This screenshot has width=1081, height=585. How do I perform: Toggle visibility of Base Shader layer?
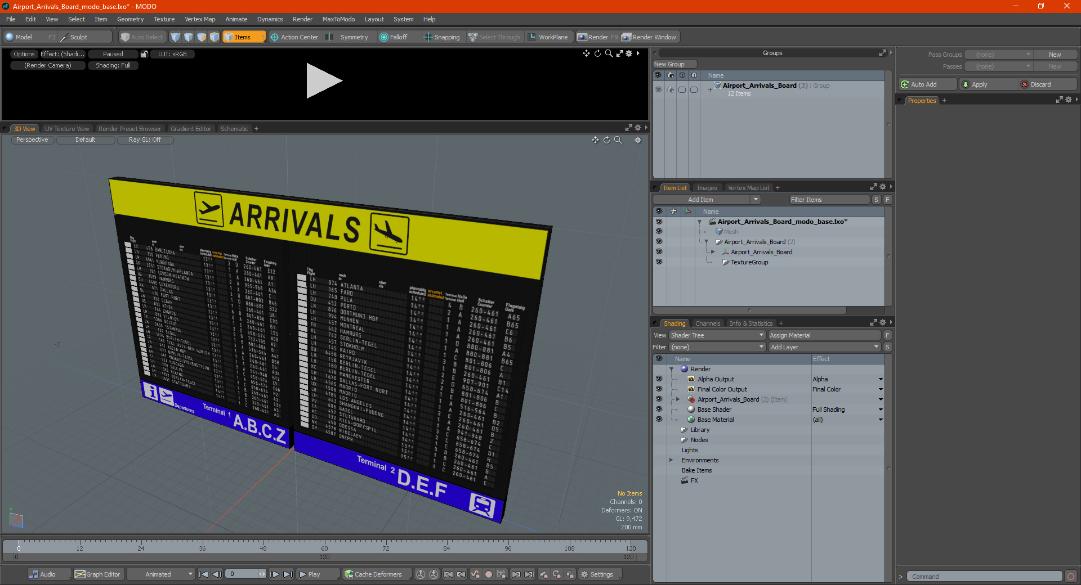[x=659, y=409]
